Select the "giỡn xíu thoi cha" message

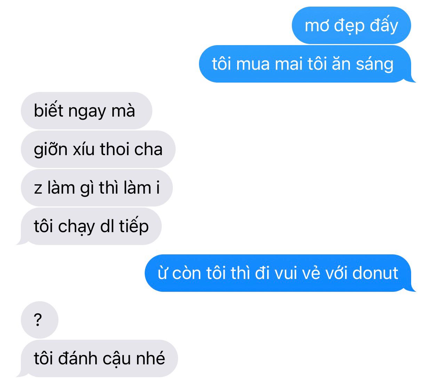click(x=98, y=149)
